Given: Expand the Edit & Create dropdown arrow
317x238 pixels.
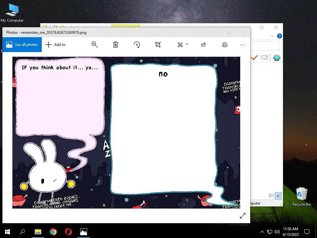Looking at the screenshot, I should coord(187,44).
